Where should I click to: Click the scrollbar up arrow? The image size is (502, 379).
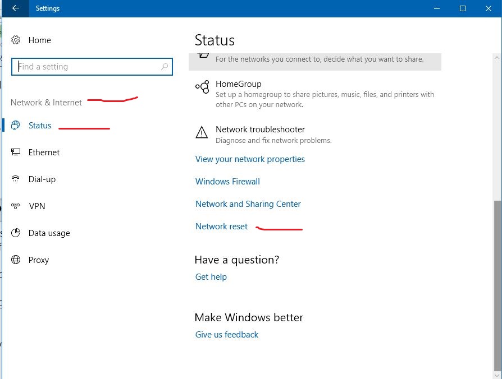(497, 58)
